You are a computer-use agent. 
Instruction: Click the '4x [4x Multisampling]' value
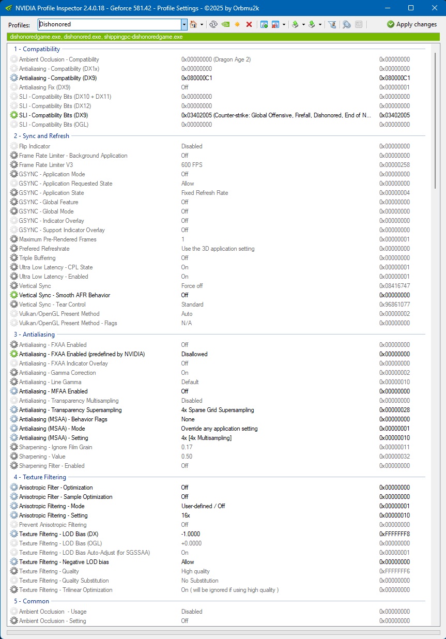tap(206, 438)
